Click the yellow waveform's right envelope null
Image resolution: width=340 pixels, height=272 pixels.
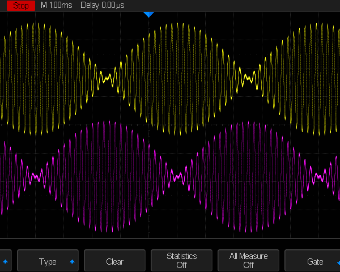tap(247, 78)
